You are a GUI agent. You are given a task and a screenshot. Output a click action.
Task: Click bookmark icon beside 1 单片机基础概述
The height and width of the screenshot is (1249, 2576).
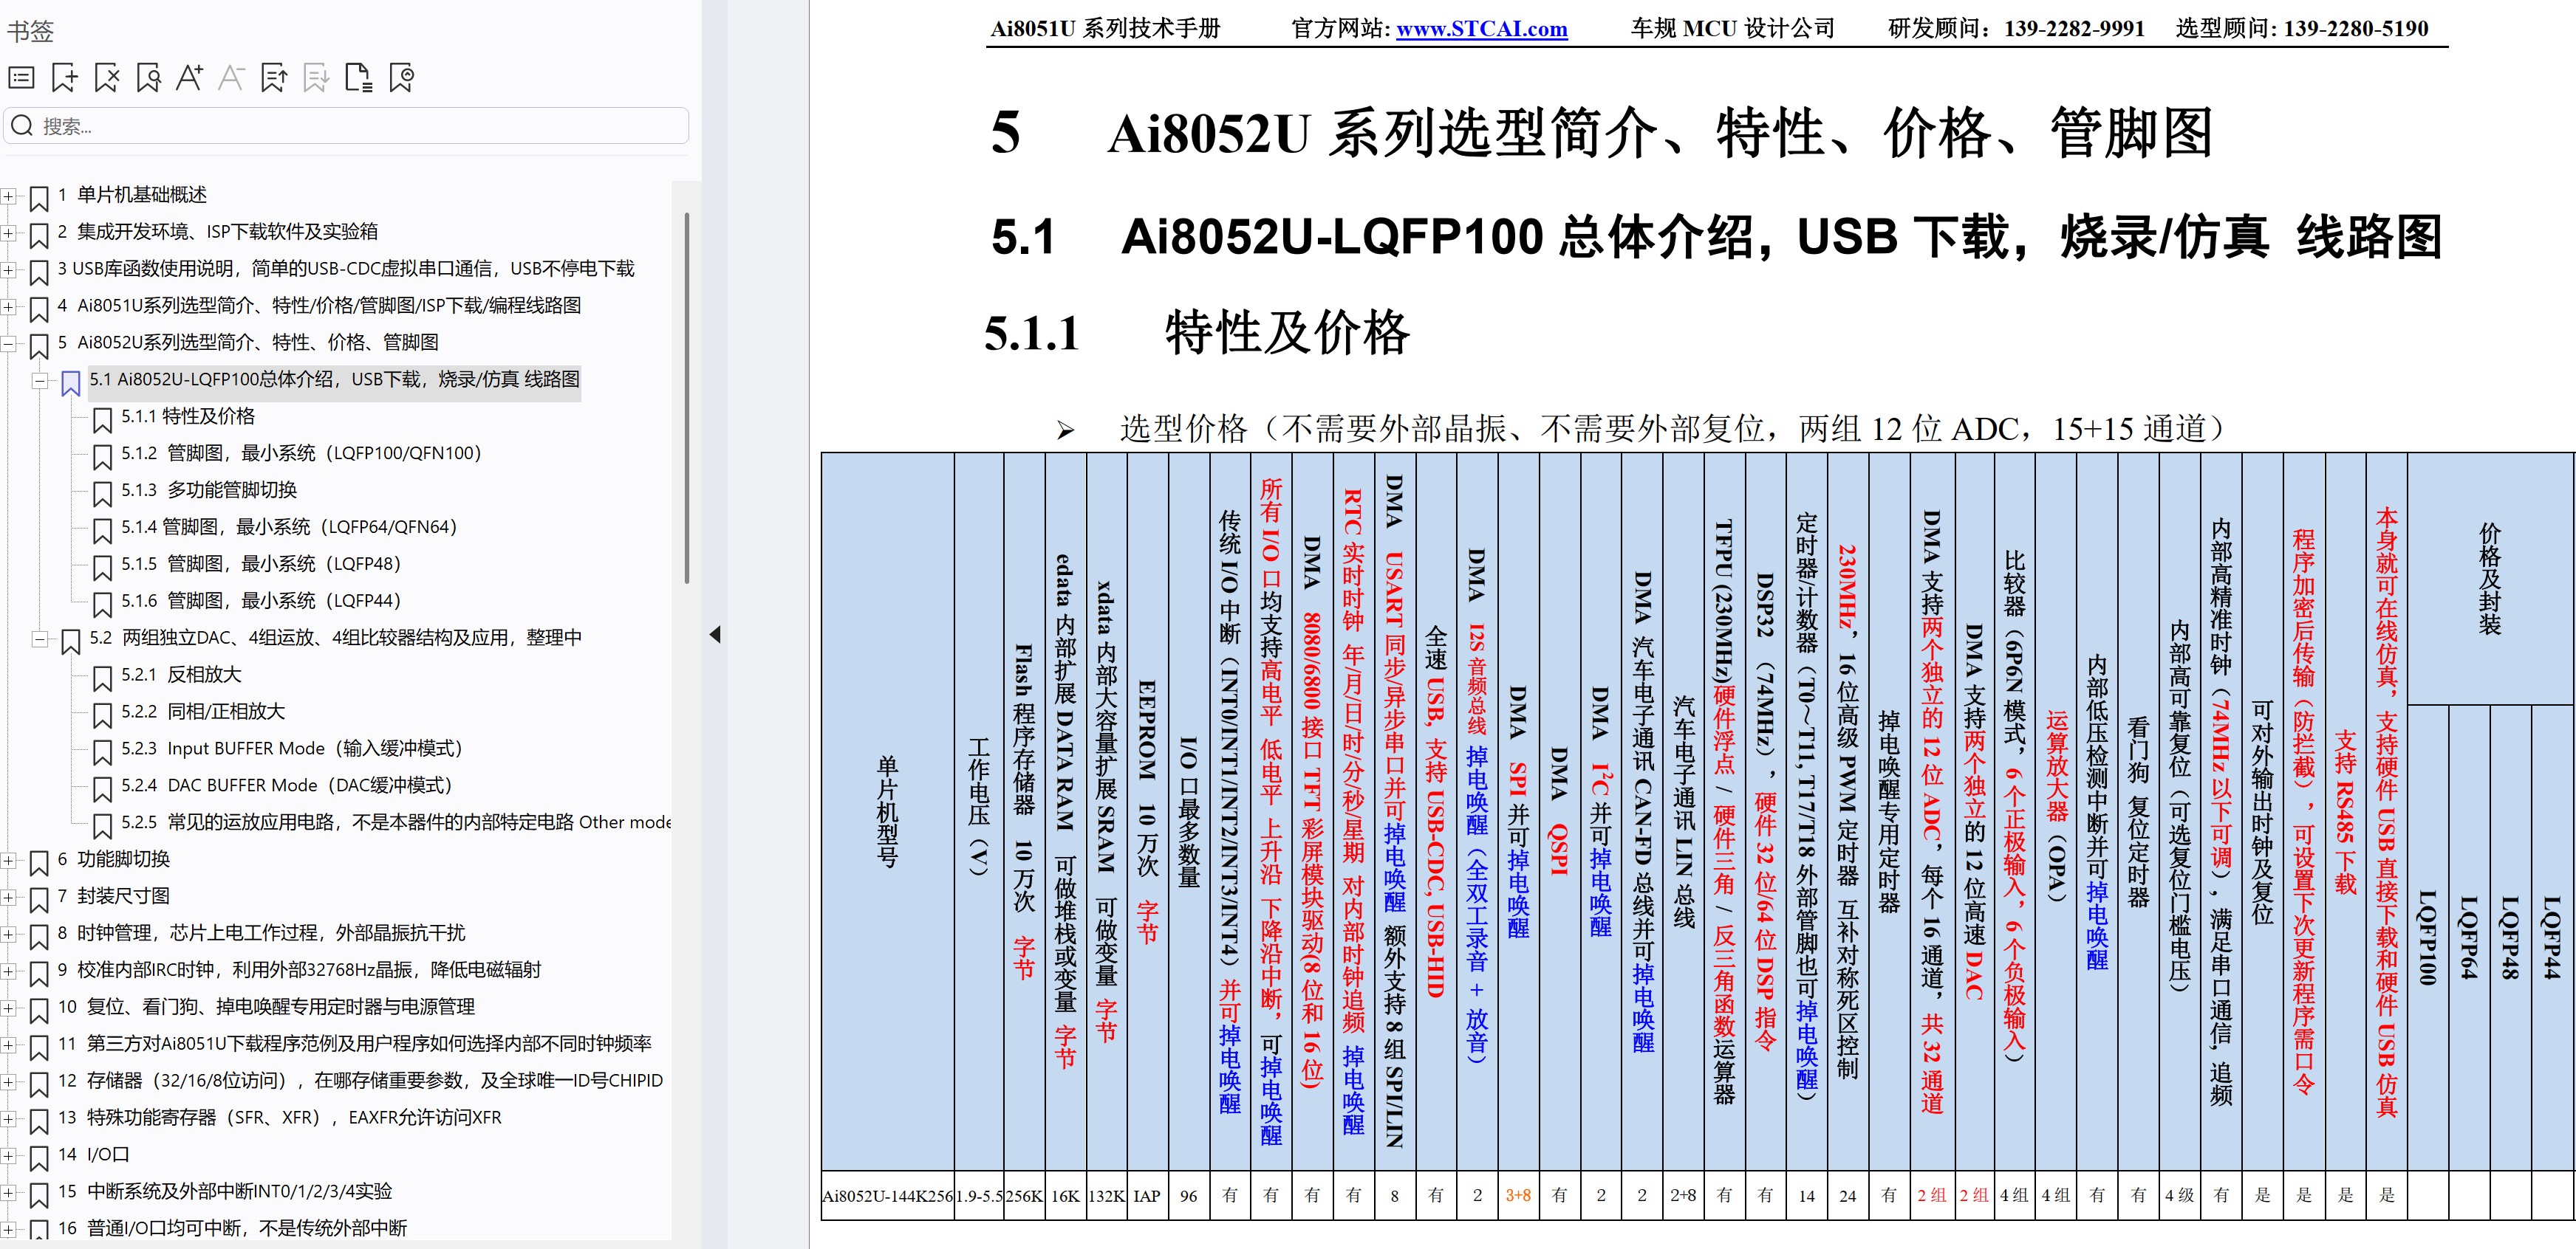click(39, 198)
